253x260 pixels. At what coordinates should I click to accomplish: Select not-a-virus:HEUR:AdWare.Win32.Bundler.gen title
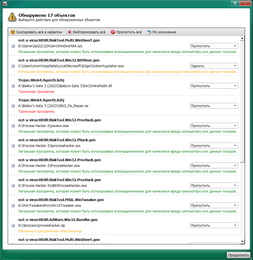[58, 220]
